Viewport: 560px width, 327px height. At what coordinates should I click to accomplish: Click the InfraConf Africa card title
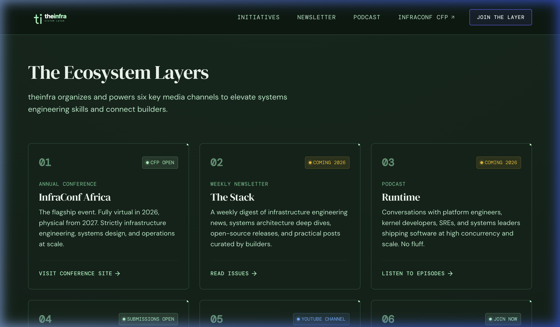pos(75,197)
